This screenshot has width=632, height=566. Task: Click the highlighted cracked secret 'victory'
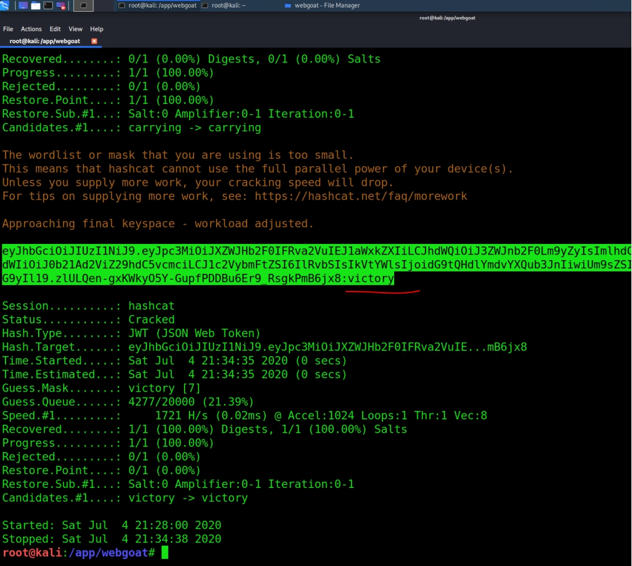point(371,278)
